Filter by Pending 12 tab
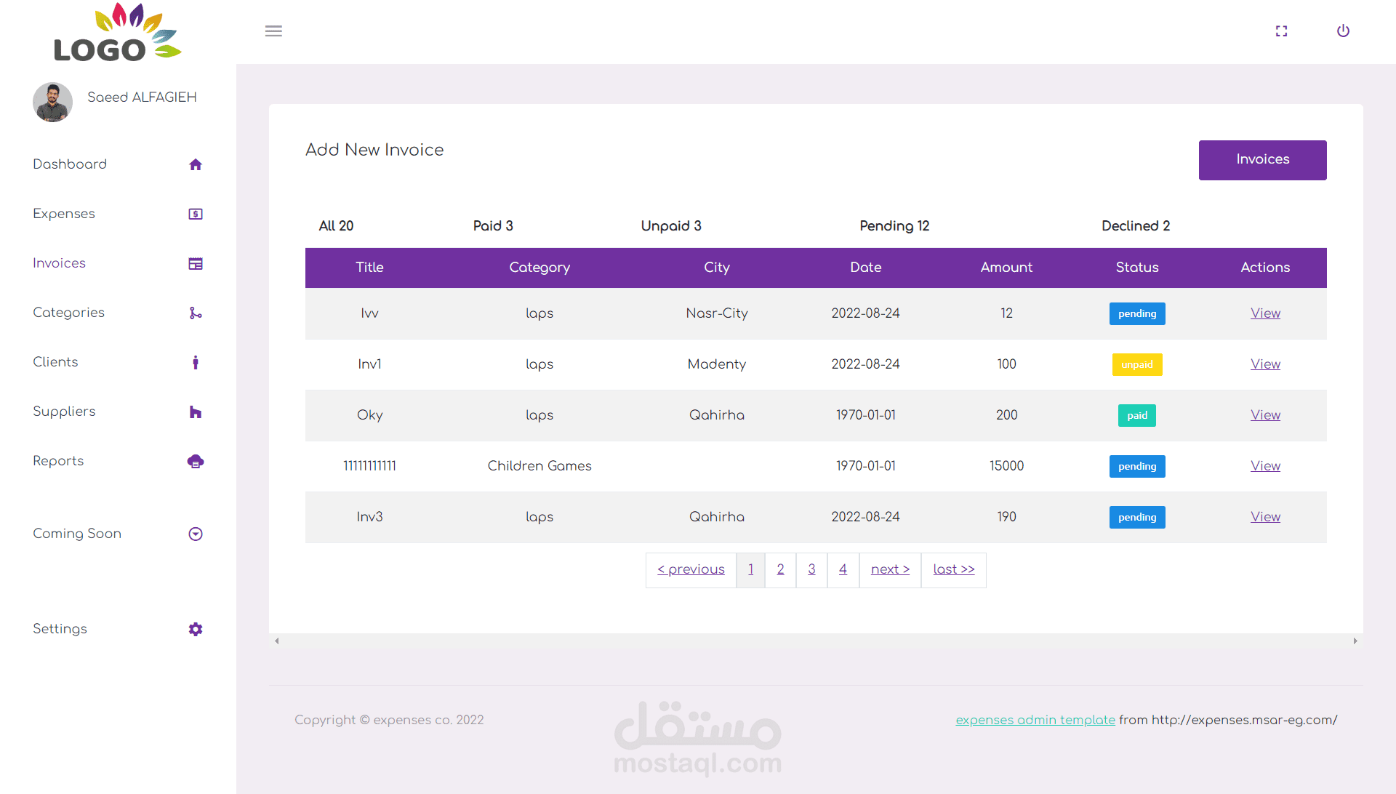 point(894,226)
